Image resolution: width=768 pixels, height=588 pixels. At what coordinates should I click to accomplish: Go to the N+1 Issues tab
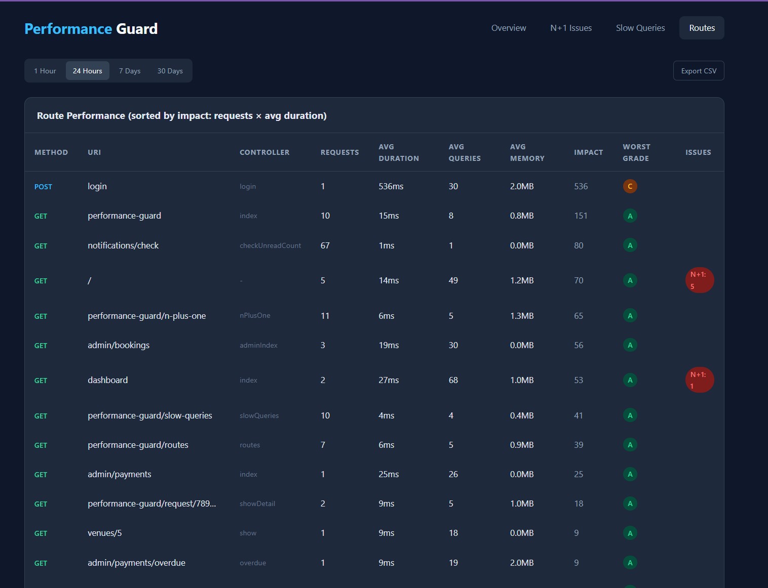tap(571, 28)
